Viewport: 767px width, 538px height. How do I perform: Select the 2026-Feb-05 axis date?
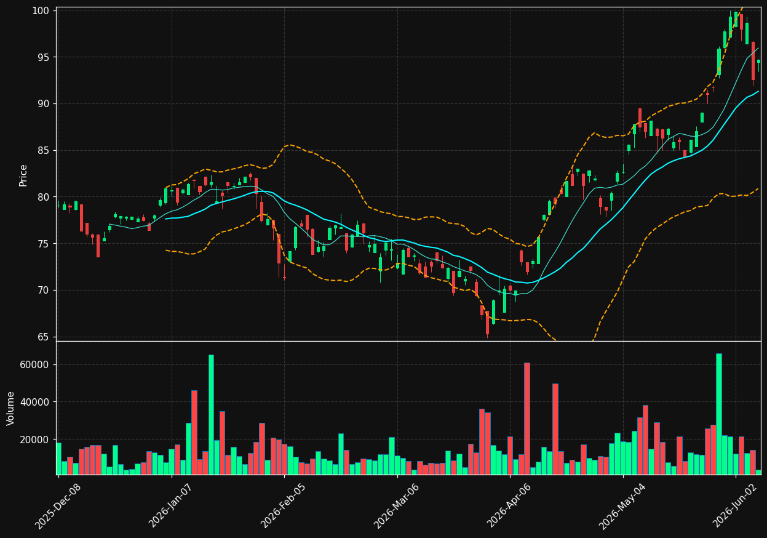click(x=284, y=506)
